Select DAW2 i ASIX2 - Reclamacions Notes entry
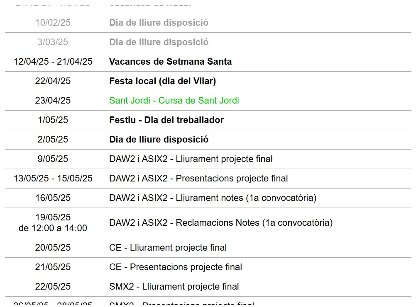416x307 pixels. [221, 223]
